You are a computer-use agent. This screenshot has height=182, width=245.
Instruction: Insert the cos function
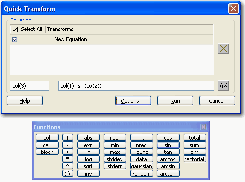coord(168,137)
